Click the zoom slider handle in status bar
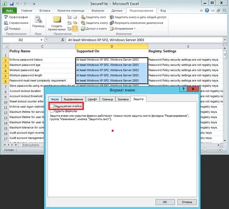This screenshot has width=229, height=209. pos(205,150)
